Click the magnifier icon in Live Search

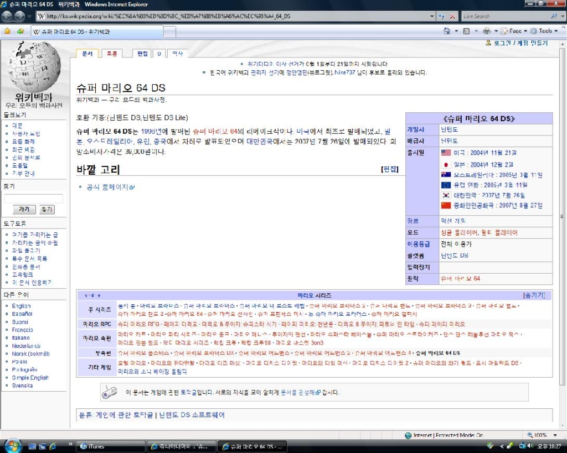pyautogui.click(x=554, y=16)
